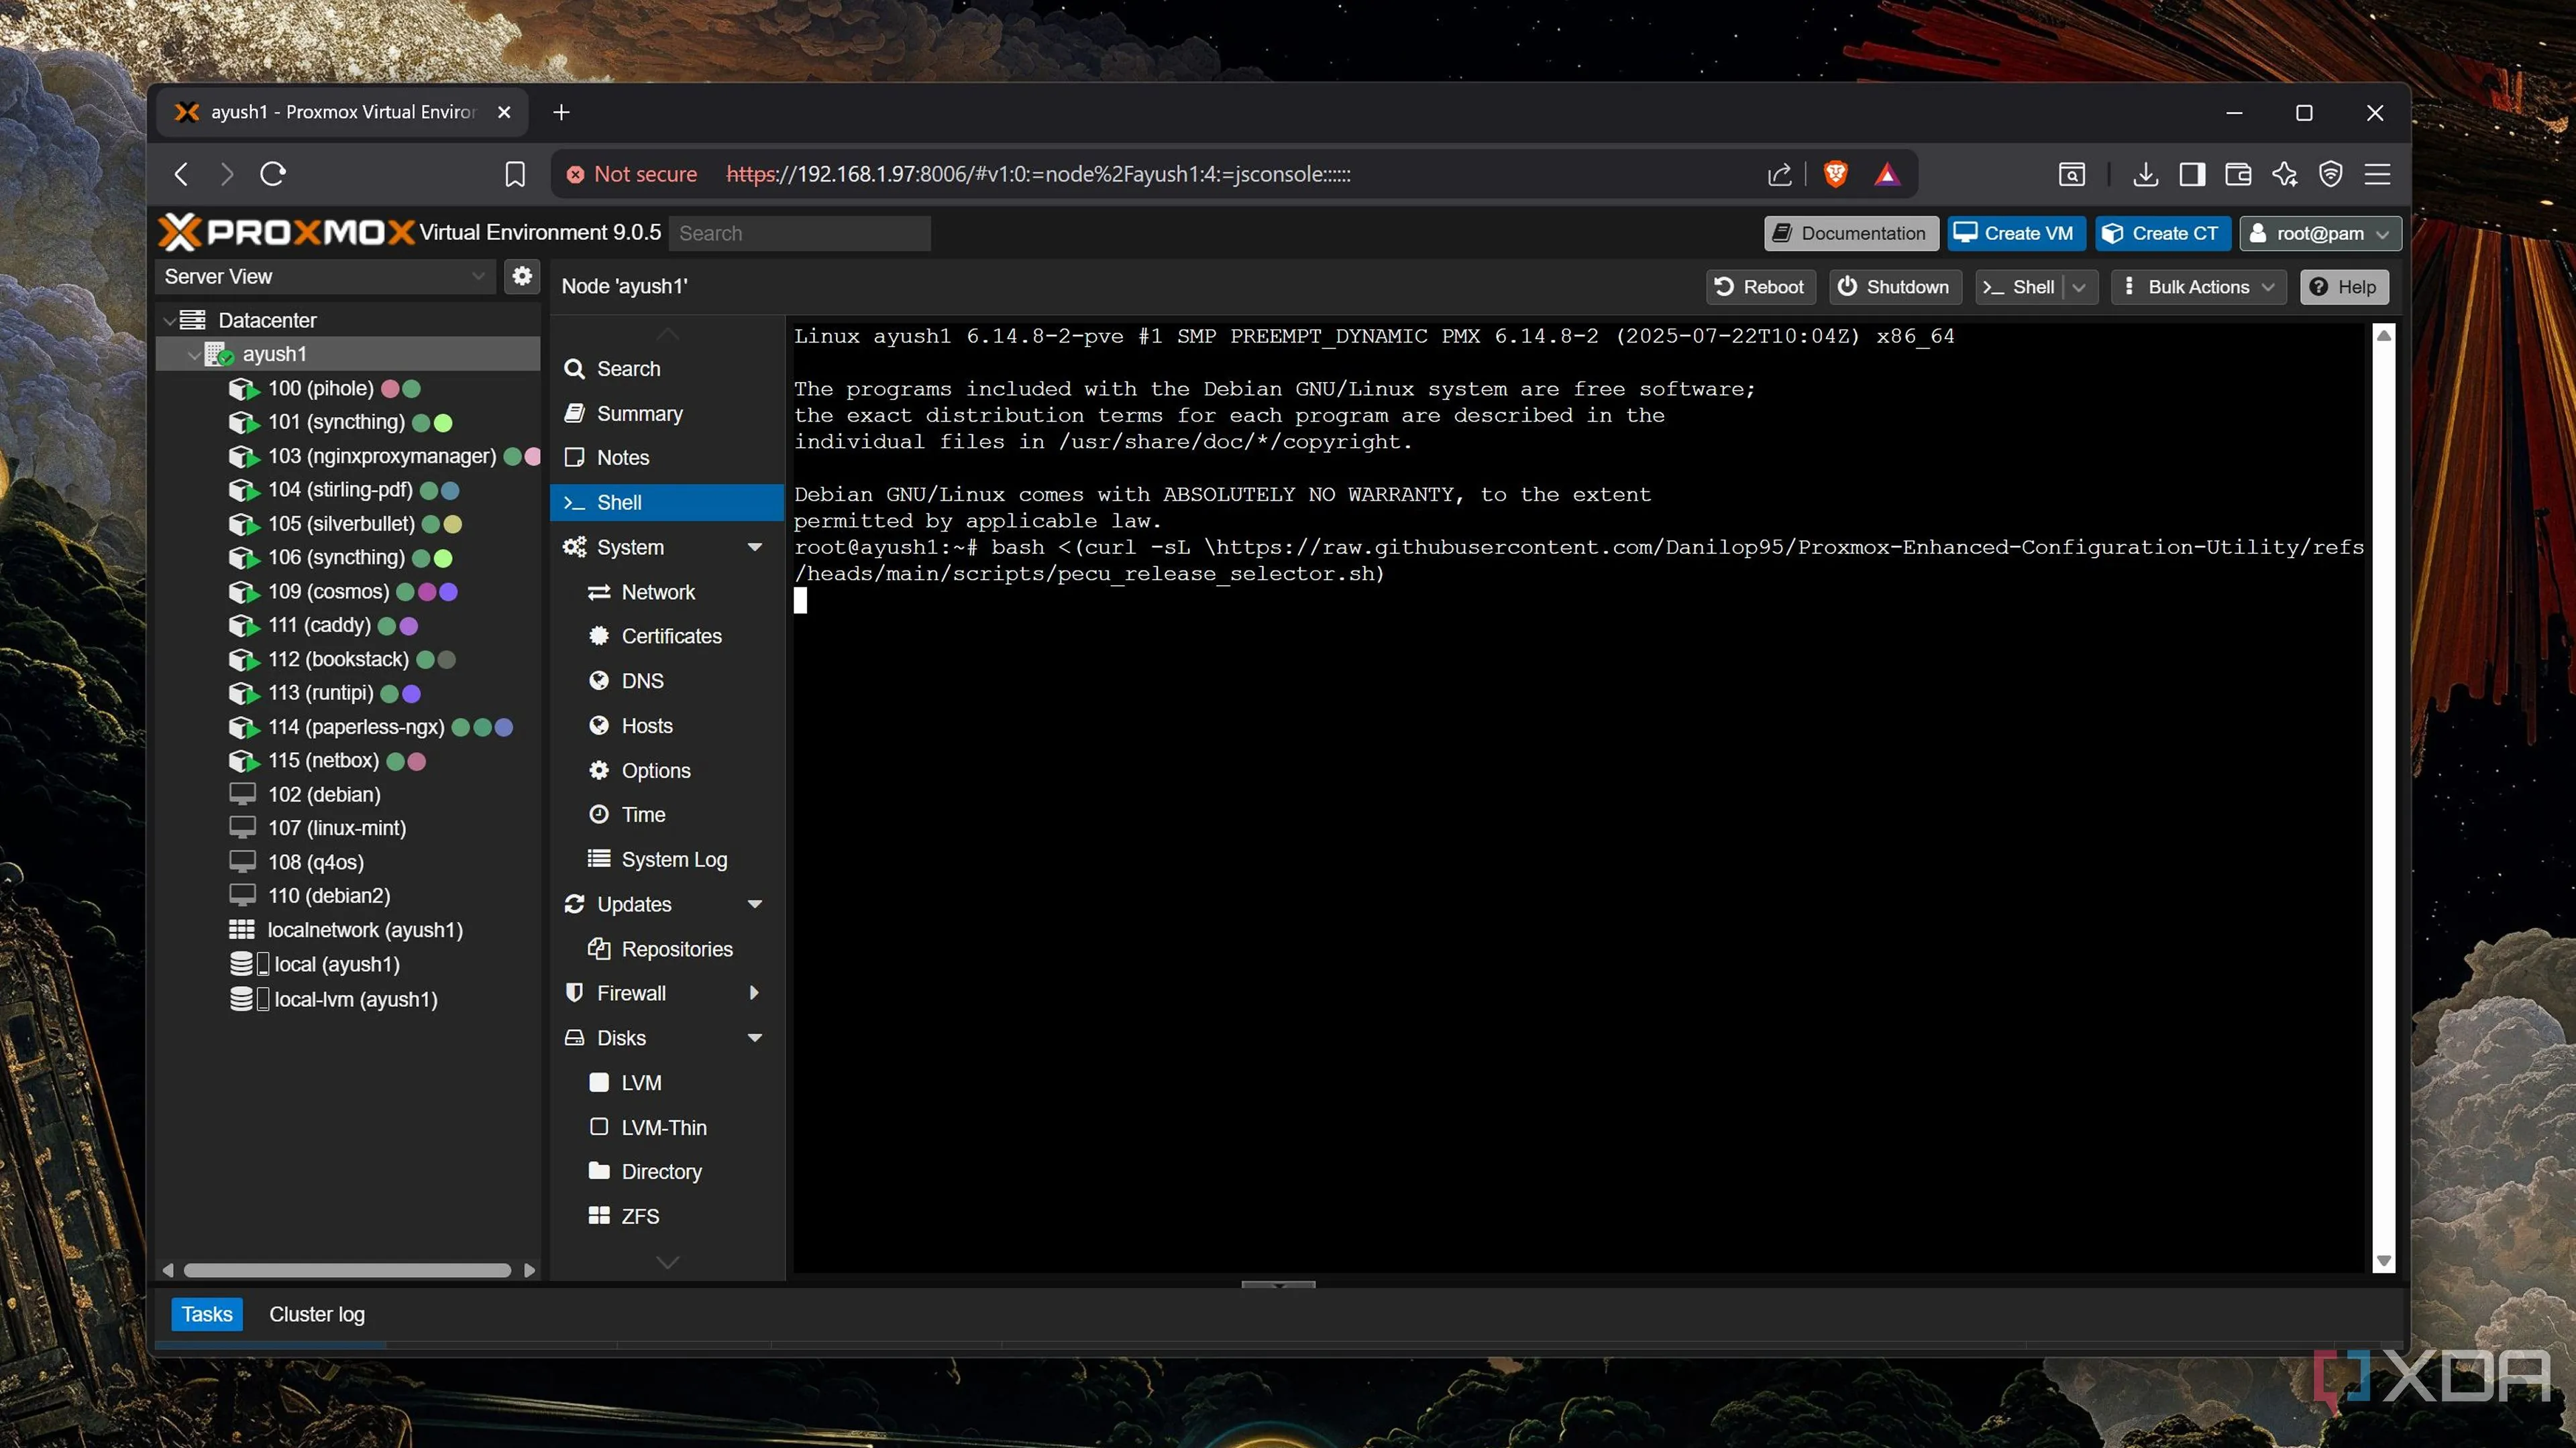Collapse the Datacenter tree node
Screen dimensions: 2576x1448
pyautogui.click(x=170, y=321)
